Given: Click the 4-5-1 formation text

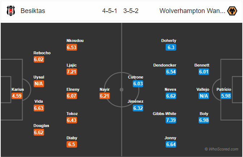Looking at the screenshot, I should point(110,11).
